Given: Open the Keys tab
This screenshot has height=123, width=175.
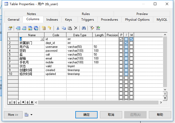Looking at the screenshot, I should 68,20.
